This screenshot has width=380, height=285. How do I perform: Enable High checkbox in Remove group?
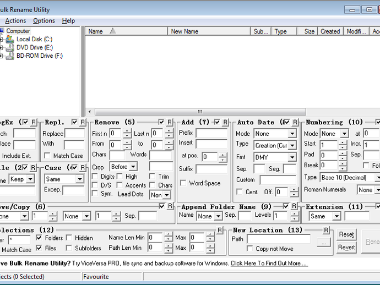[120, 176]
